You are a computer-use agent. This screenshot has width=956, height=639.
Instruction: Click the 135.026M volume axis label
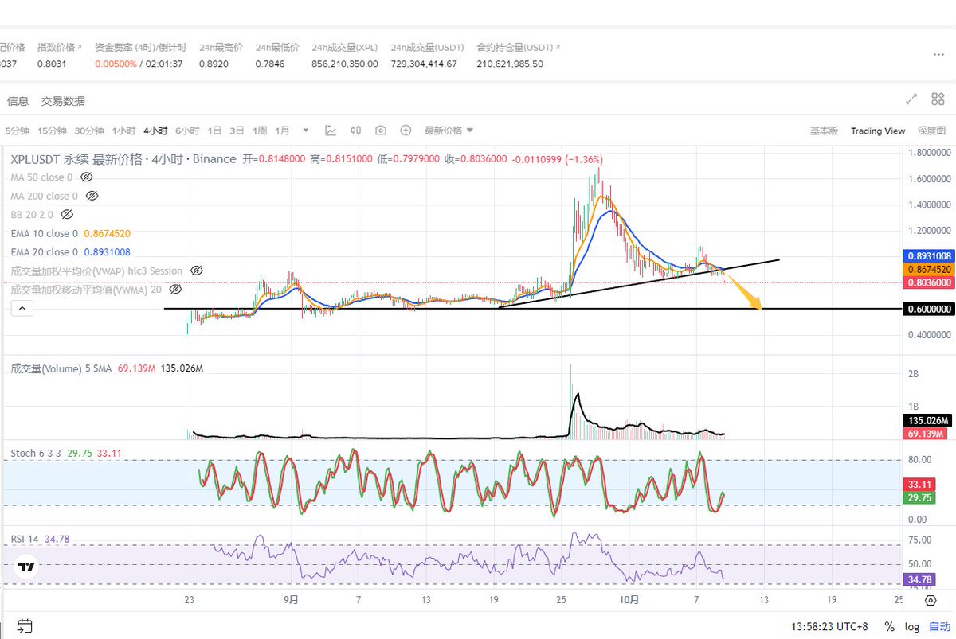click(x=928, y=420)
